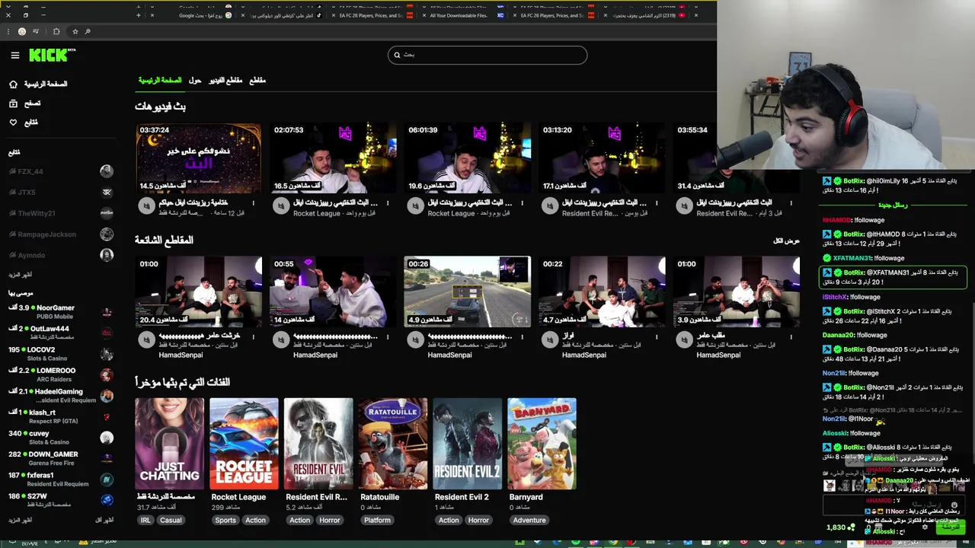Click the Sports tag under Rocket League
The width and height of the screenshot is (975, 548).
225,521
